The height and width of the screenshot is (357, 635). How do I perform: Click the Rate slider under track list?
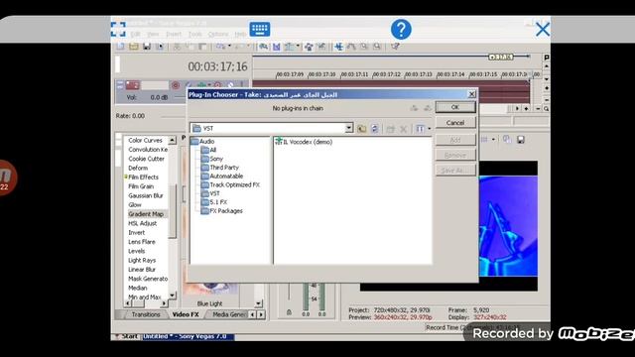(x=174, y=116)
